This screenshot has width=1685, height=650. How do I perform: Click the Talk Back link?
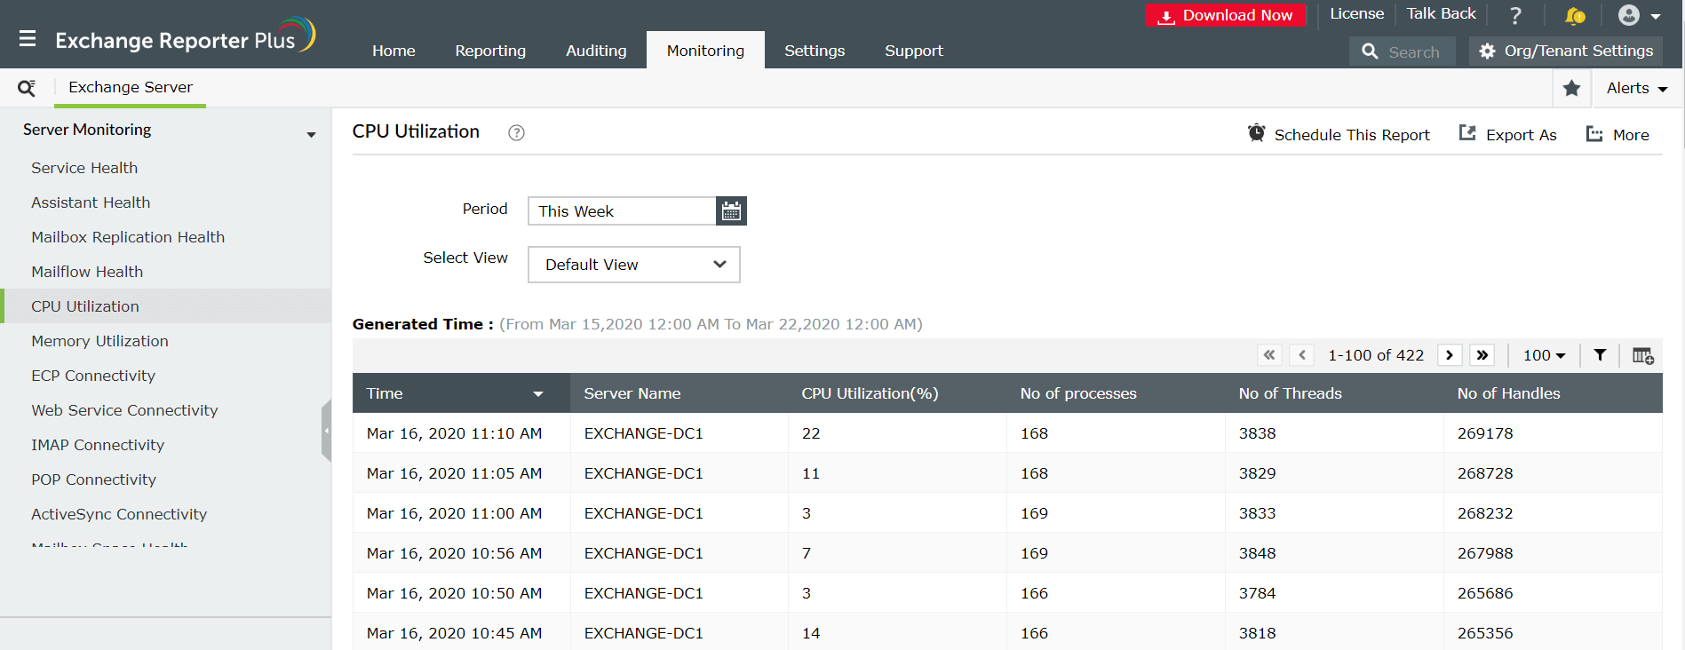click(x=1441, y=14)
